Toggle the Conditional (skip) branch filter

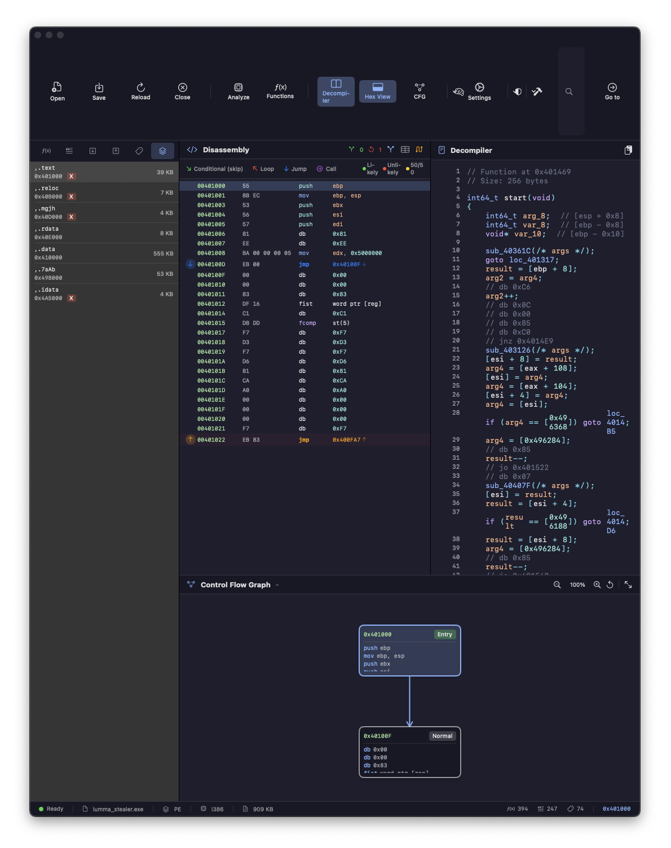pyautogui.click(x=214, y=168)
